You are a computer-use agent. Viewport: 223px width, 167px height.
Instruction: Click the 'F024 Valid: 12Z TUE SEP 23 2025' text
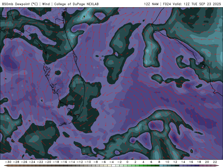pos(192,4)
